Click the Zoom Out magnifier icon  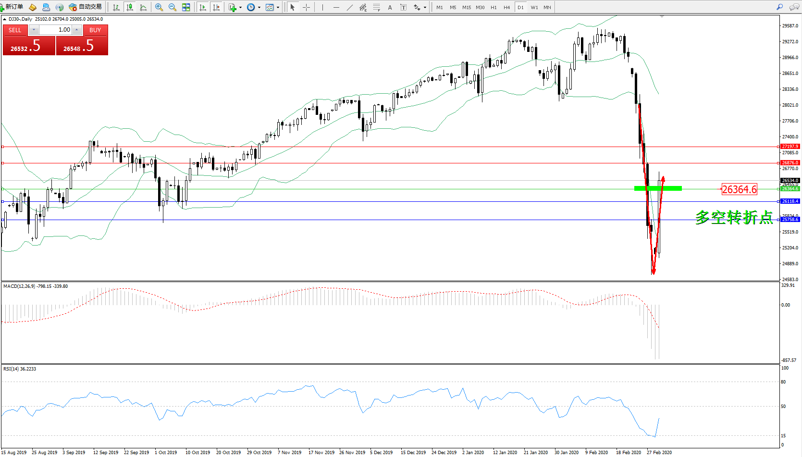tap(173, 7)
